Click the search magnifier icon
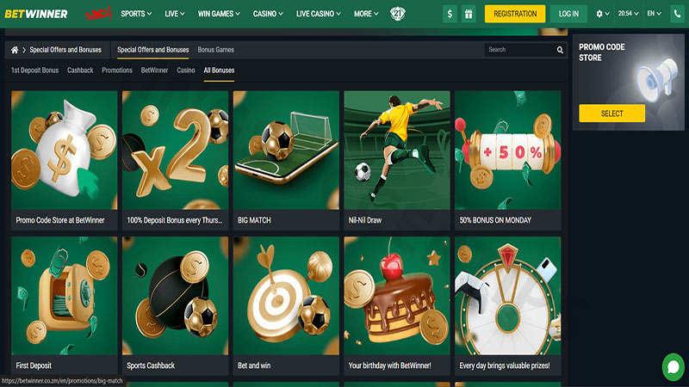The image size is (689, 387). (x=560, y=50)
